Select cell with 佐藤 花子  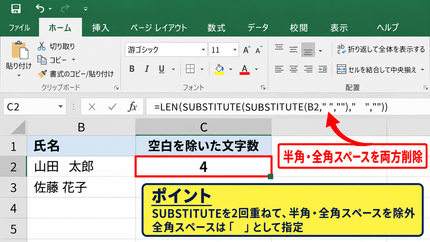click(x=81, y=187)
